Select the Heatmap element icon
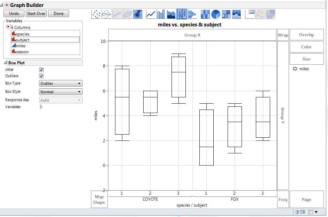This screenshot has width=328, height=217. pyautogui.click(x=205, y=14)
